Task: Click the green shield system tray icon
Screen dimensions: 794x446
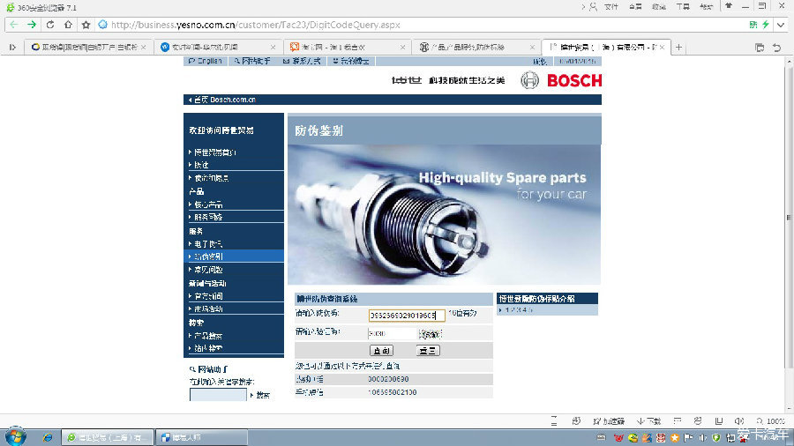Action: pos(716,438)
